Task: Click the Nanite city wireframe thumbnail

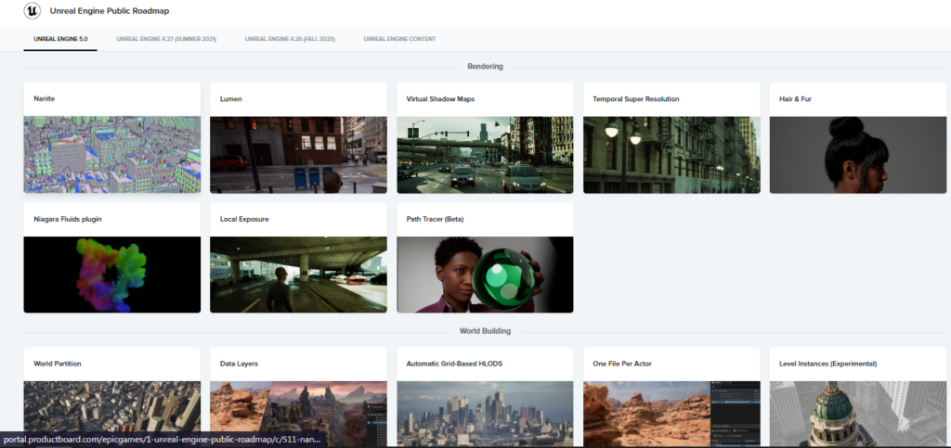Action: (x=112, y=155)
